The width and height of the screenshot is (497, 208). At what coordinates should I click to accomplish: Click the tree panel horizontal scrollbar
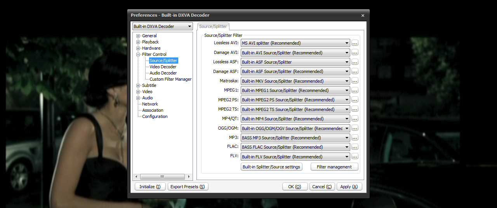tap(162, 177)
